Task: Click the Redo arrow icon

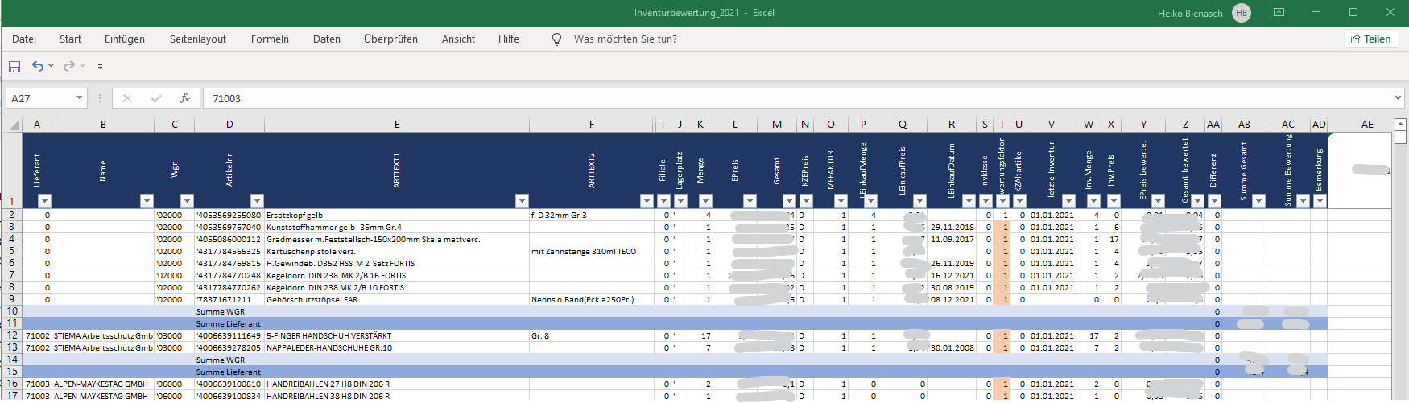Action: point(69,66)
